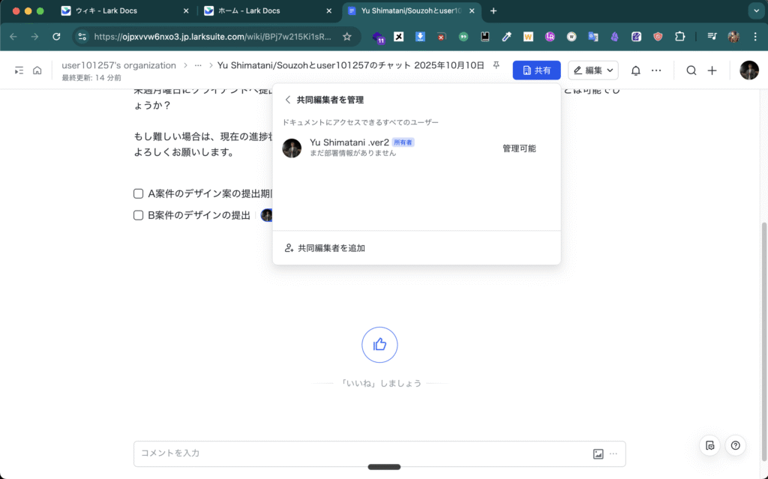Open the help question mark icon
The width and height of the screenshot is (768, 479).
click(735, 445)
